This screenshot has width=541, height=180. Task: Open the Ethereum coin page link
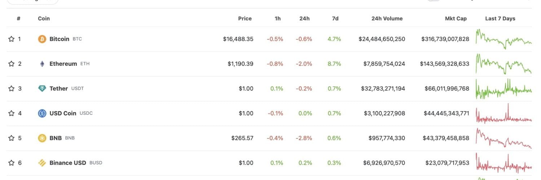tap(63, 64)
